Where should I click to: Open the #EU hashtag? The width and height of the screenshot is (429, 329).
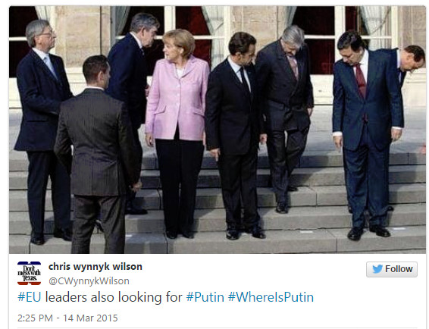pos(30,297)
